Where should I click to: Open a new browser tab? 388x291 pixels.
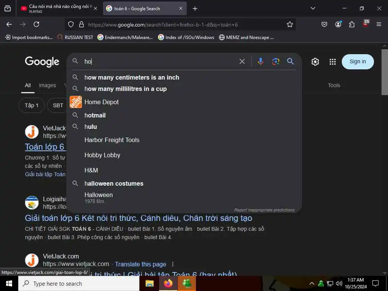pos(195,9)
